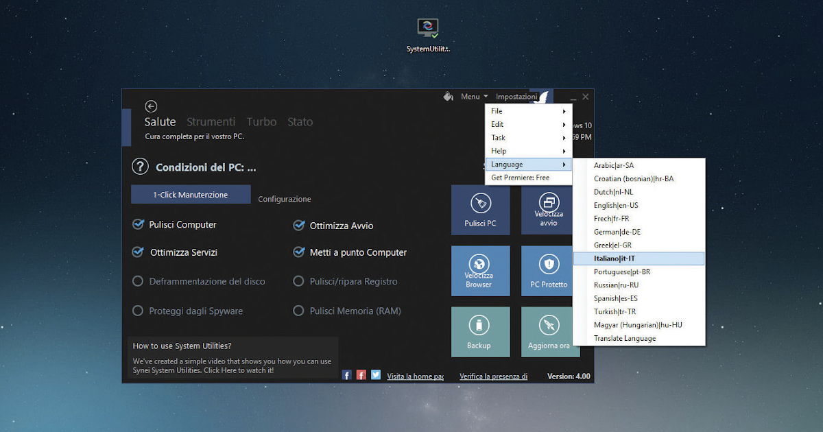The image size is (823, 432).
Task: Enable Deframmentazione del disco option
Action: 138,281
